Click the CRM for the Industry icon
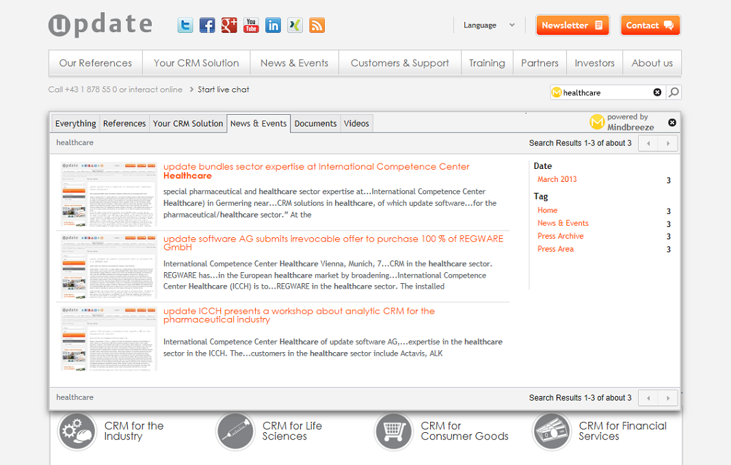The image size is (731, 465). (x=77, y=431)
